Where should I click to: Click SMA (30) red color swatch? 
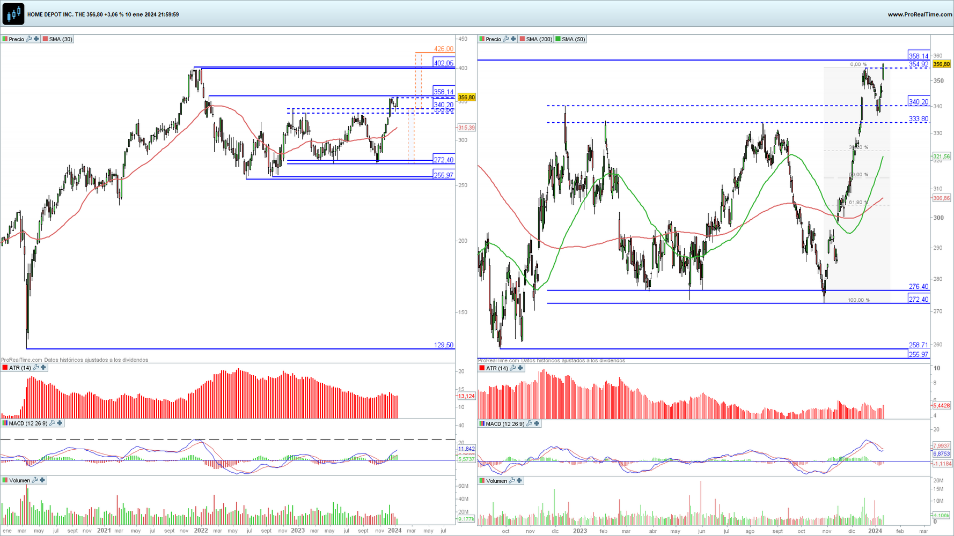[46, 39]
